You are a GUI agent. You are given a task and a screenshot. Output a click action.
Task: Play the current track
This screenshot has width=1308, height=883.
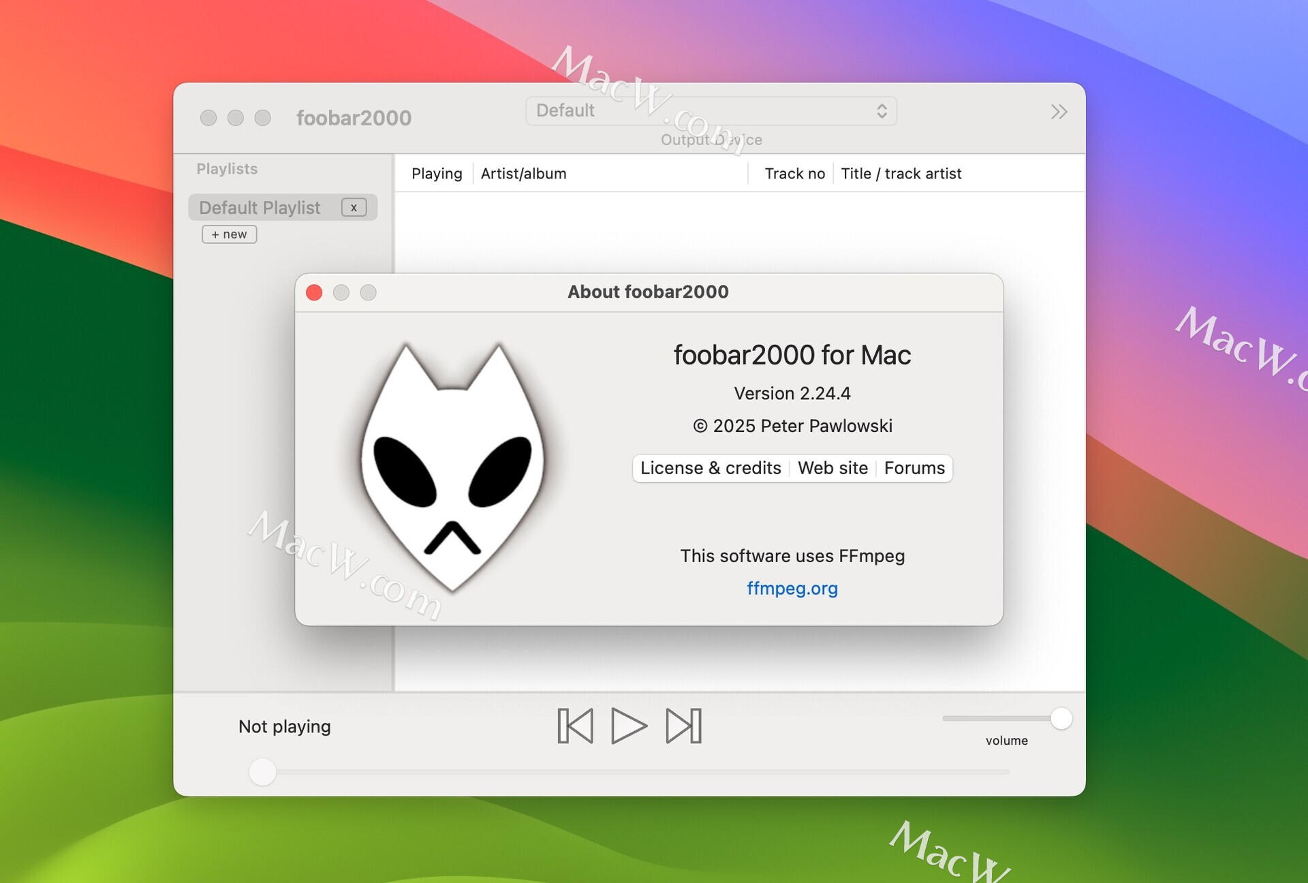pyautogui.click(x=629, y=726)
